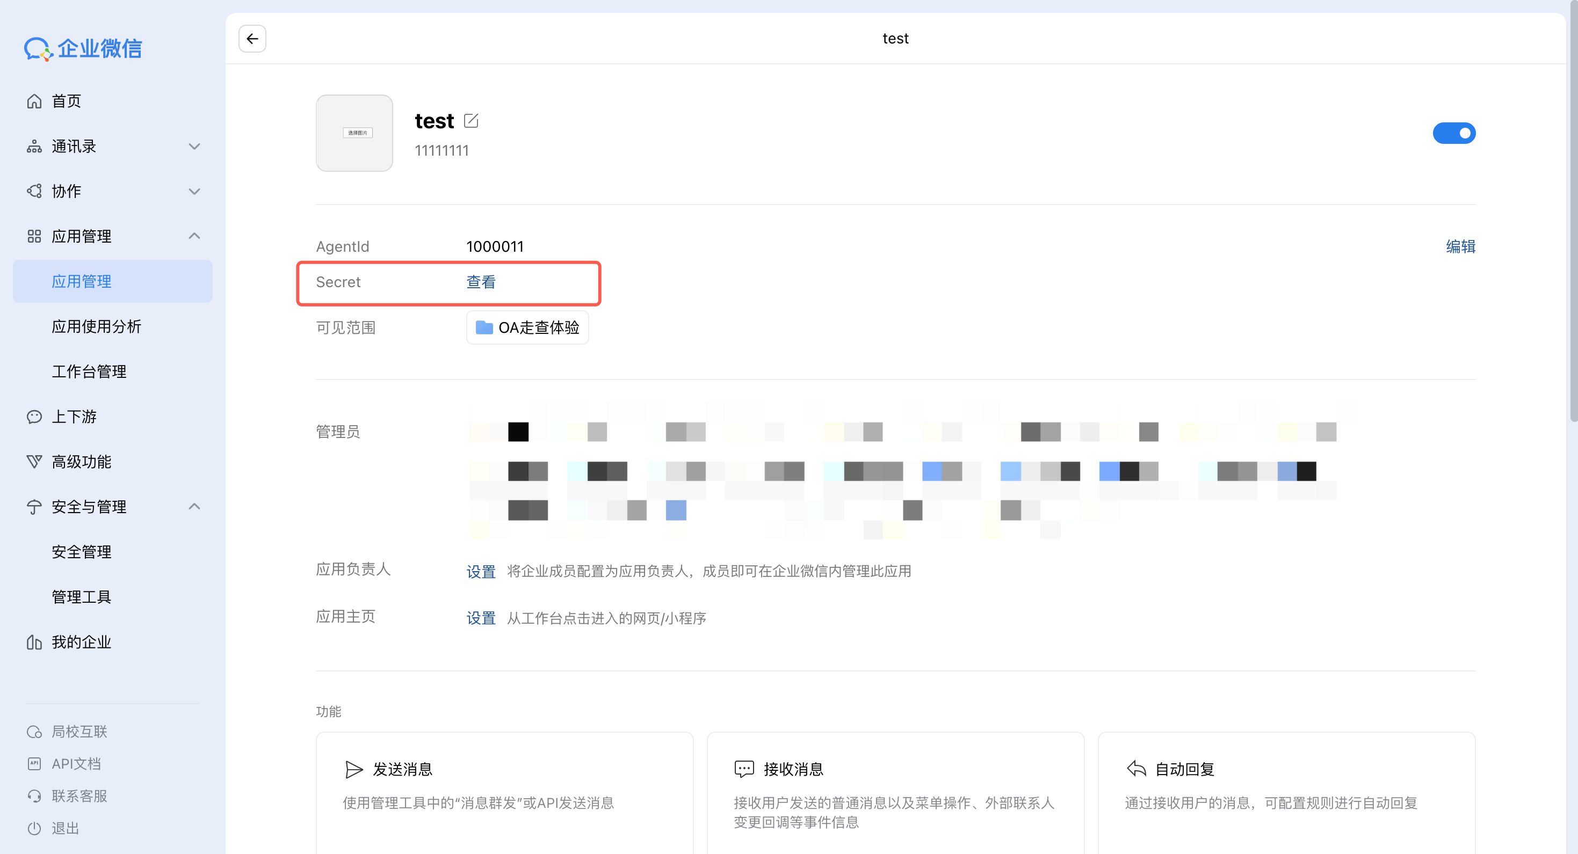Image resolution: width=1578 pixels, height=854 pixels.
Task: Open 首页 via the home icon
Action: pyautogui.click(x=35, y=100)
